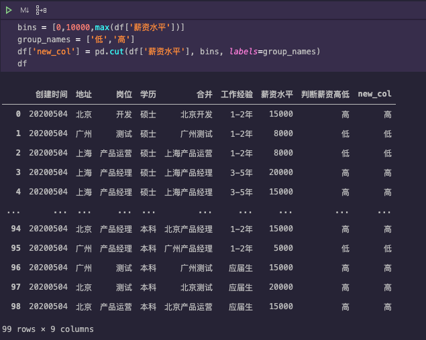This screenshot has height=340, width=426.
Task: Select the 地址 column header
Action: [84, 94]
